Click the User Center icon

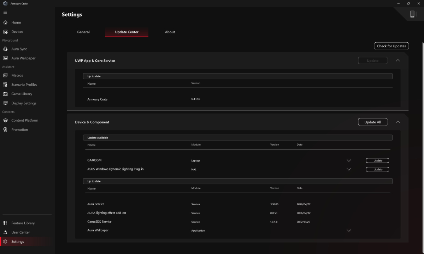pyautogui.click(x=5, y=232)
